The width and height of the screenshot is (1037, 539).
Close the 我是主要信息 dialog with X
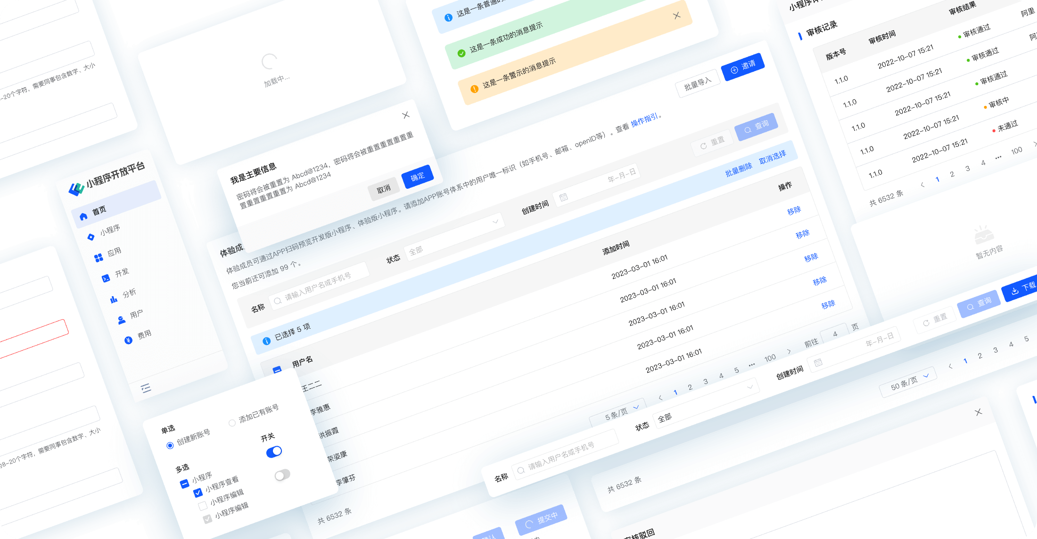pyautogui.click(x=405, y=115)
